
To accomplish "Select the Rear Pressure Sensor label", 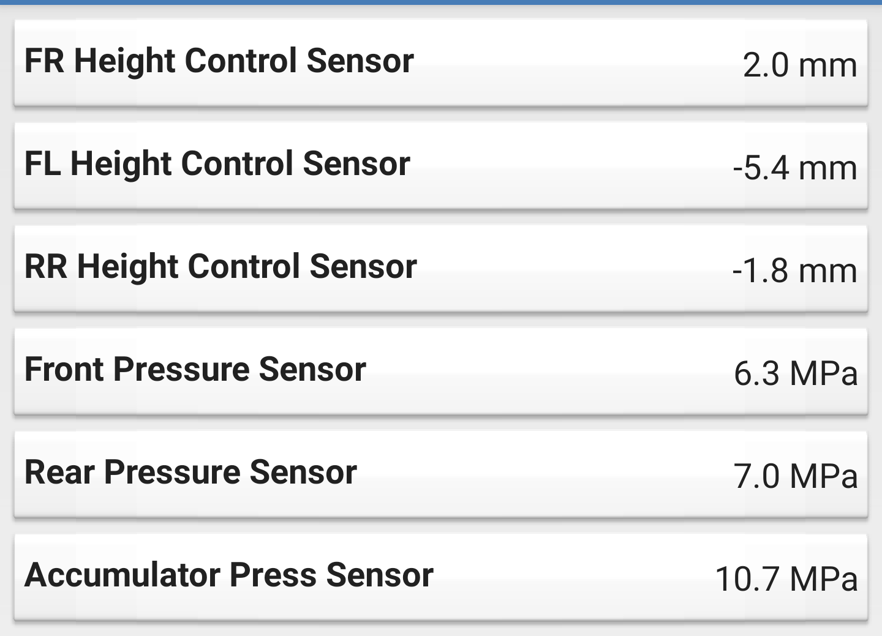I will click(190, 473).
